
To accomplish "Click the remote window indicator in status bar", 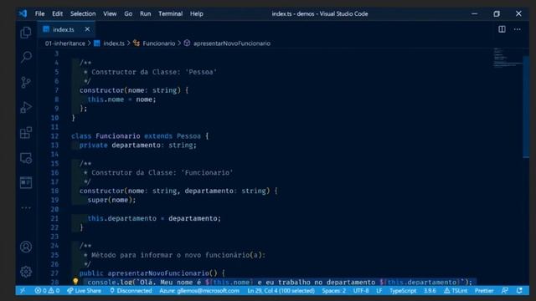I will (x=23, y=291).
